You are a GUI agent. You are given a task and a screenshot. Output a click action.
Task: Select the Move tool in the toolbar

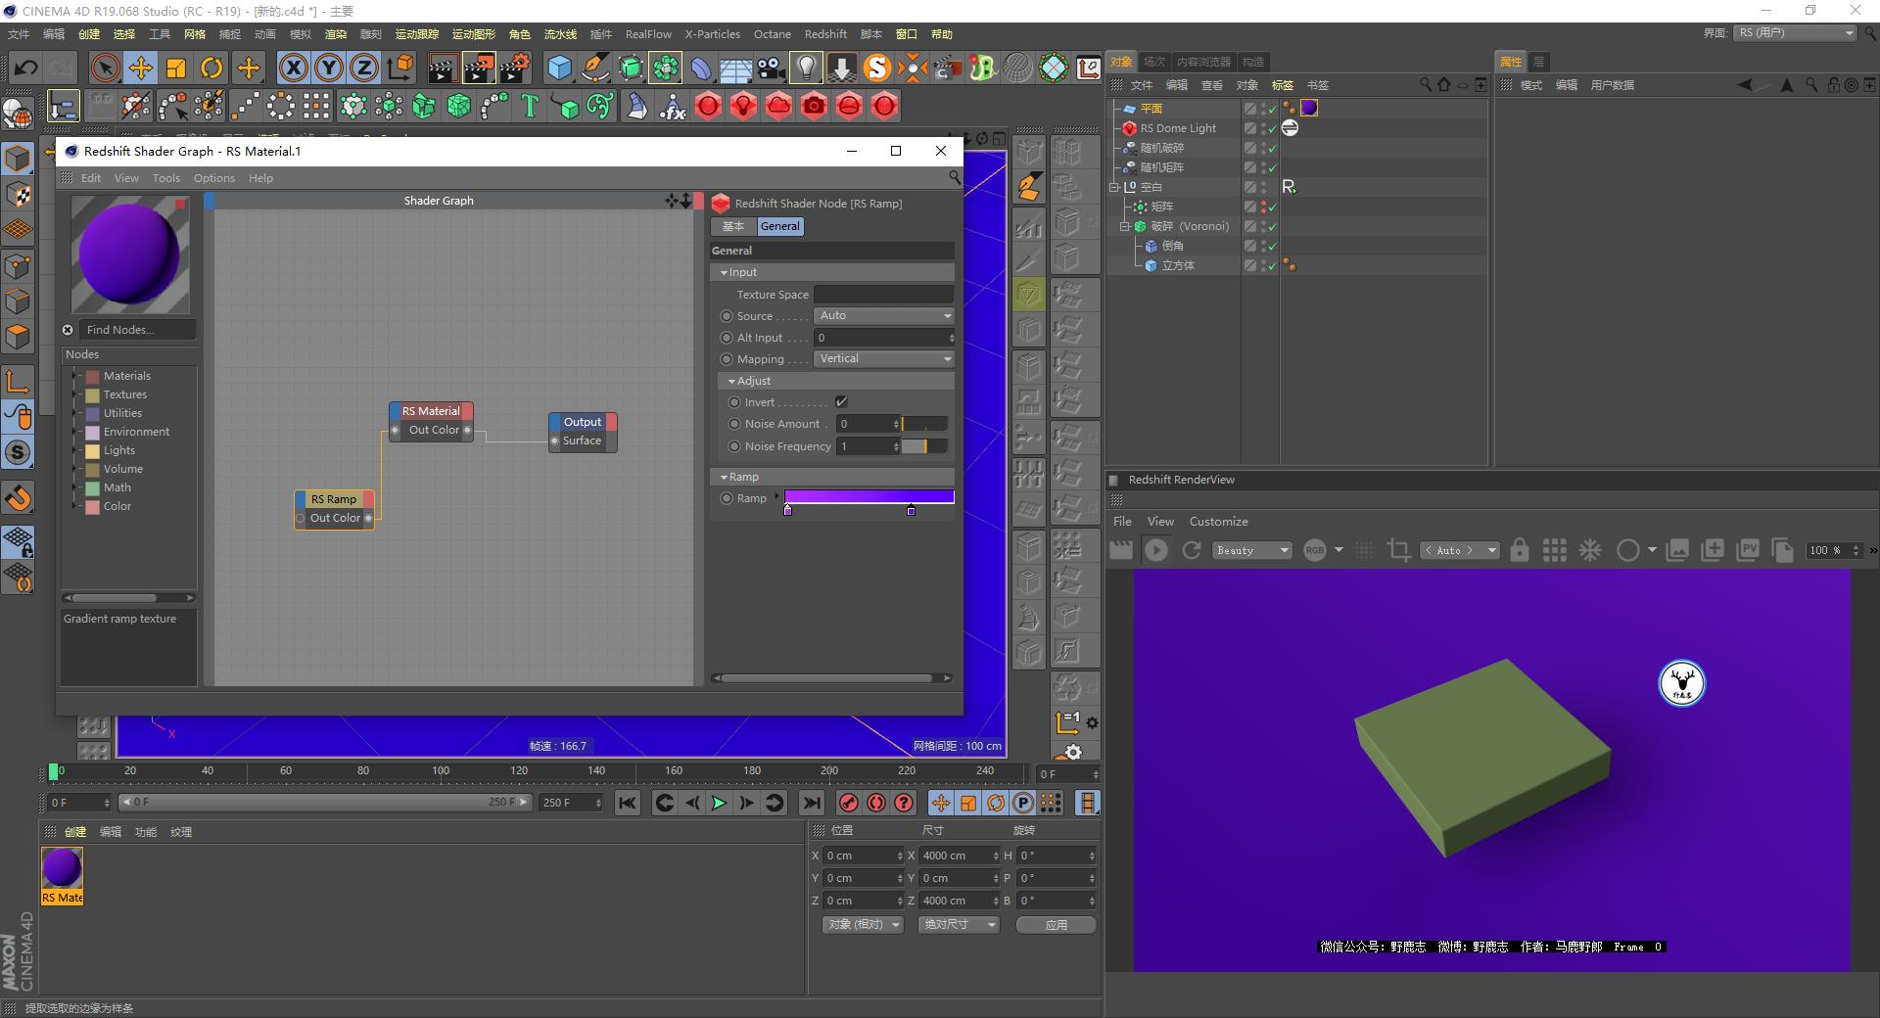point(140,68)
